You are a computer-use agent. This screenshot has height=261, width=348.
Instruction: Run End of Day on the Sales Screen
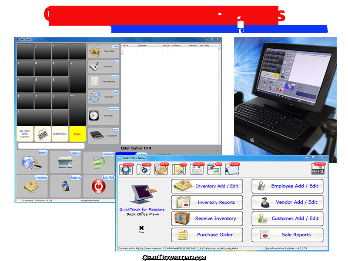(x=104, y=67)
